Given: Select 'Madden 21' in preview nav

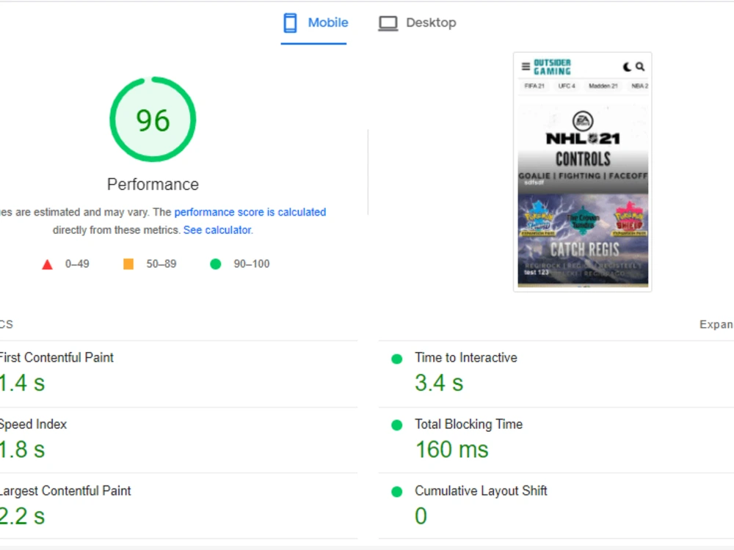Looking at the screenshot, I should tap(603, 86).
